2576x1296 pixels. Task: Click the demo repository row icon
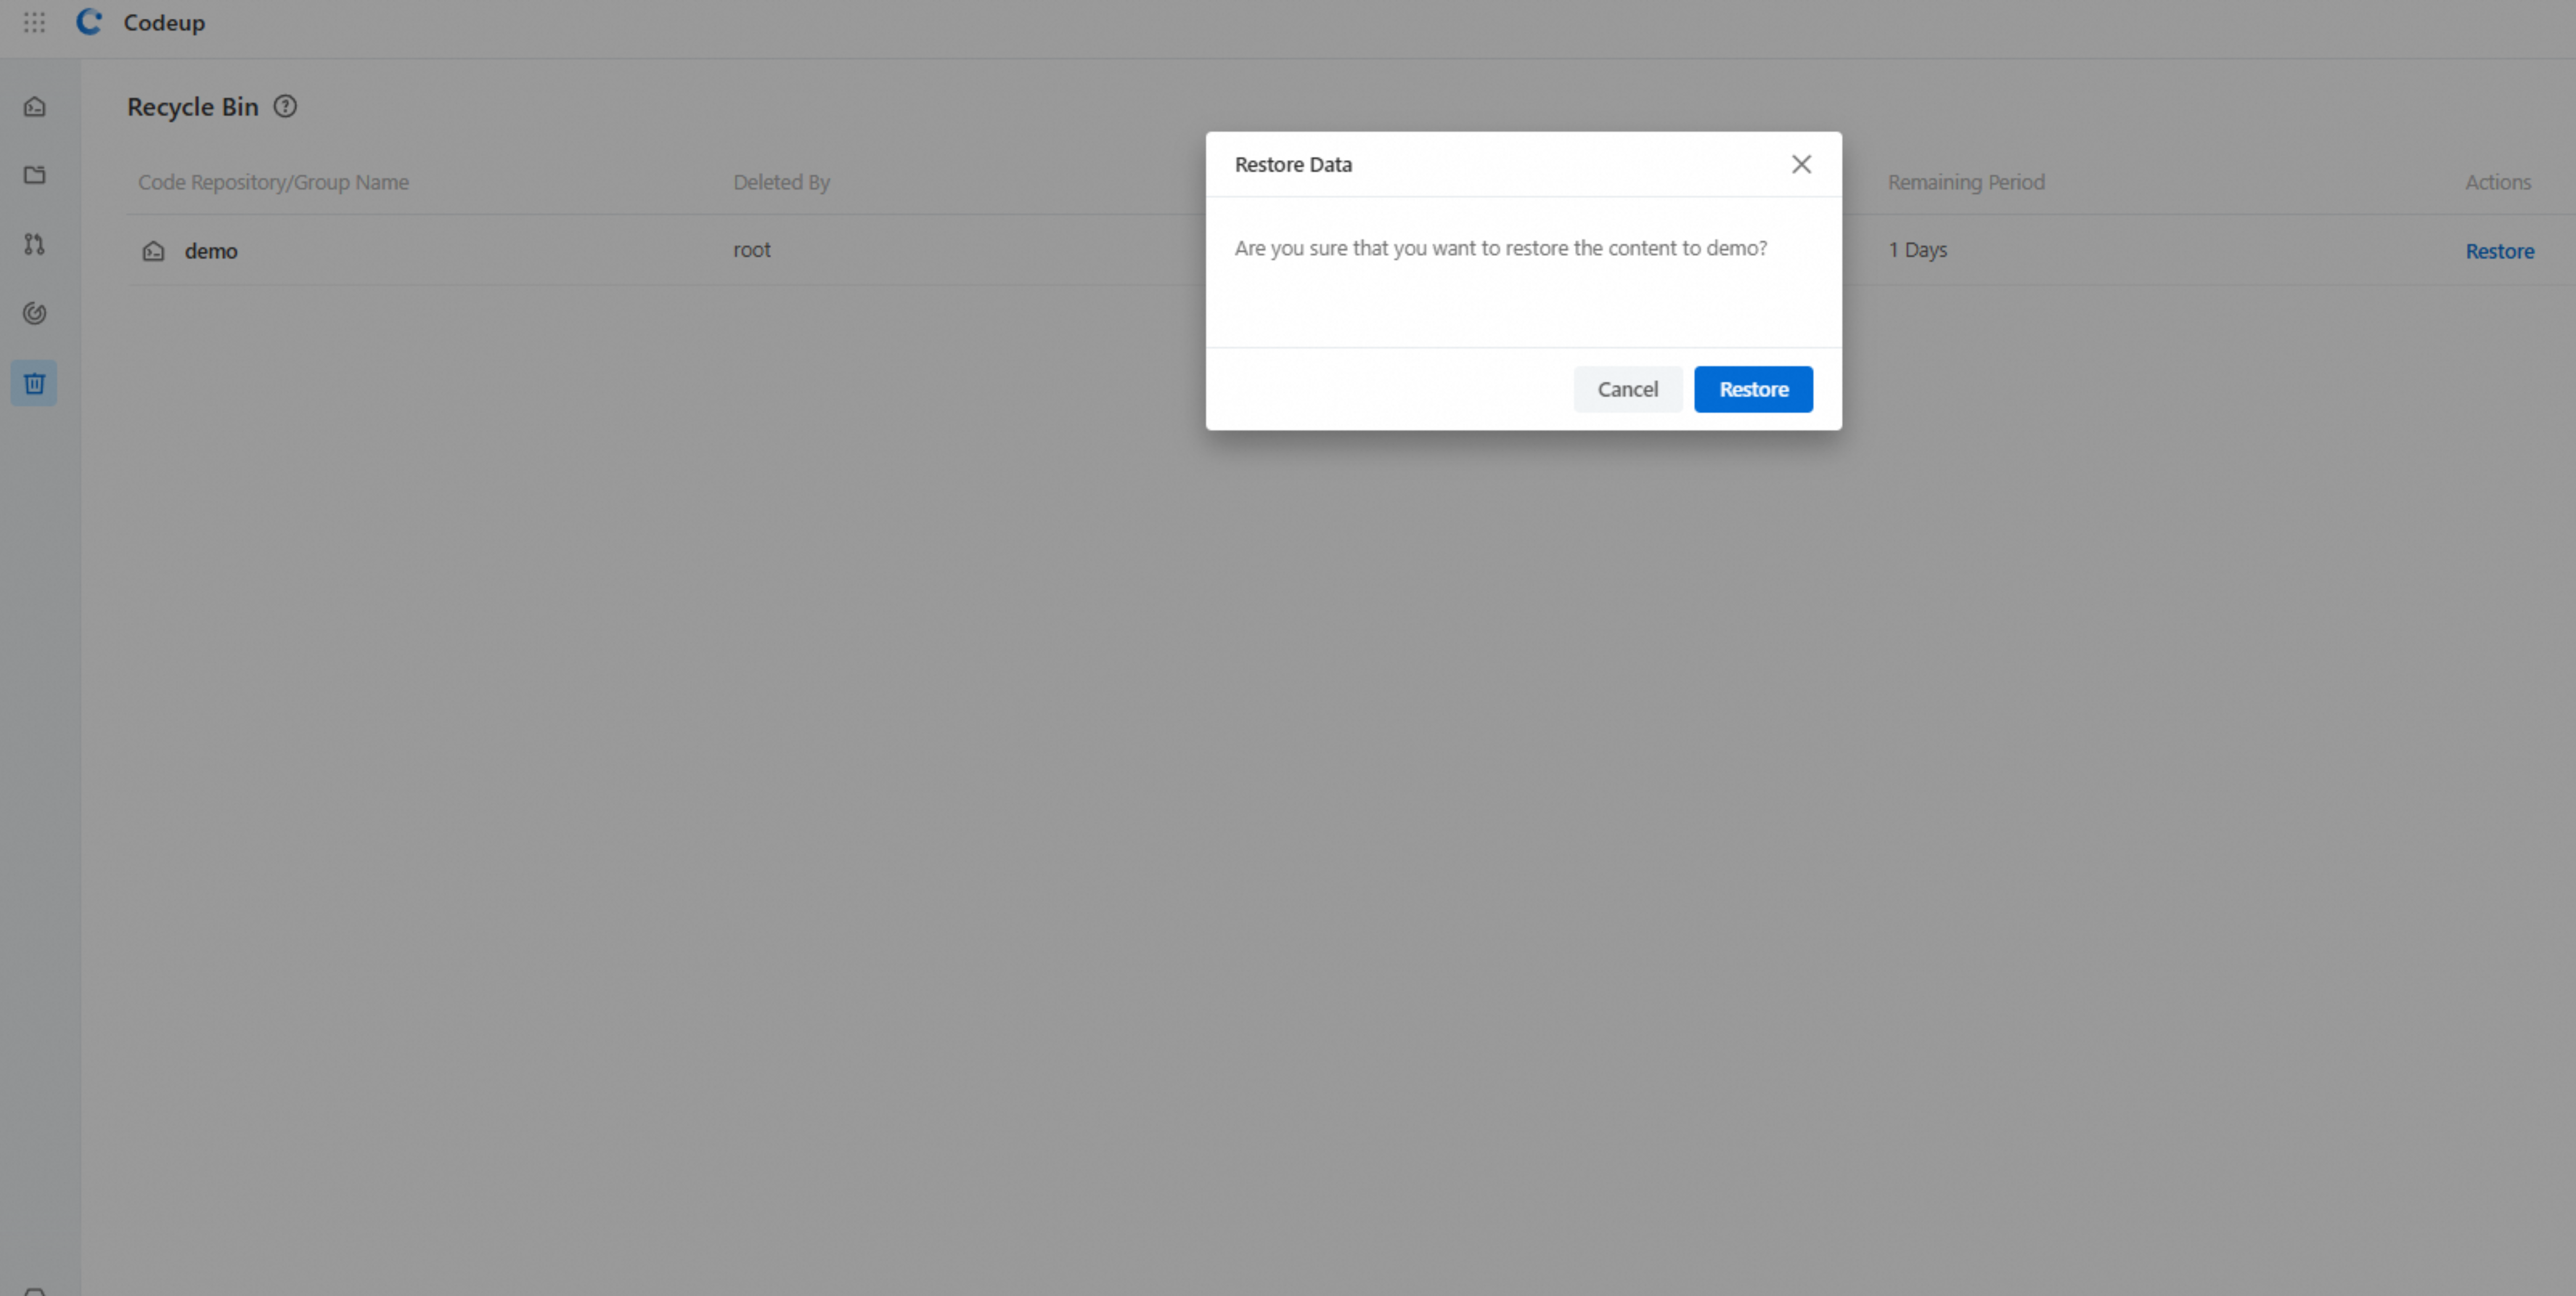coord(153,251)
